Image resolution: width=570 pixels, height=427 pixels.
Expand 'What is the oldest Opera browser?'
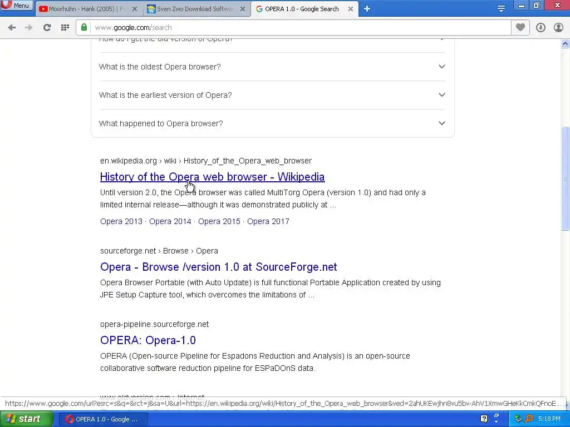pos(272,67)
